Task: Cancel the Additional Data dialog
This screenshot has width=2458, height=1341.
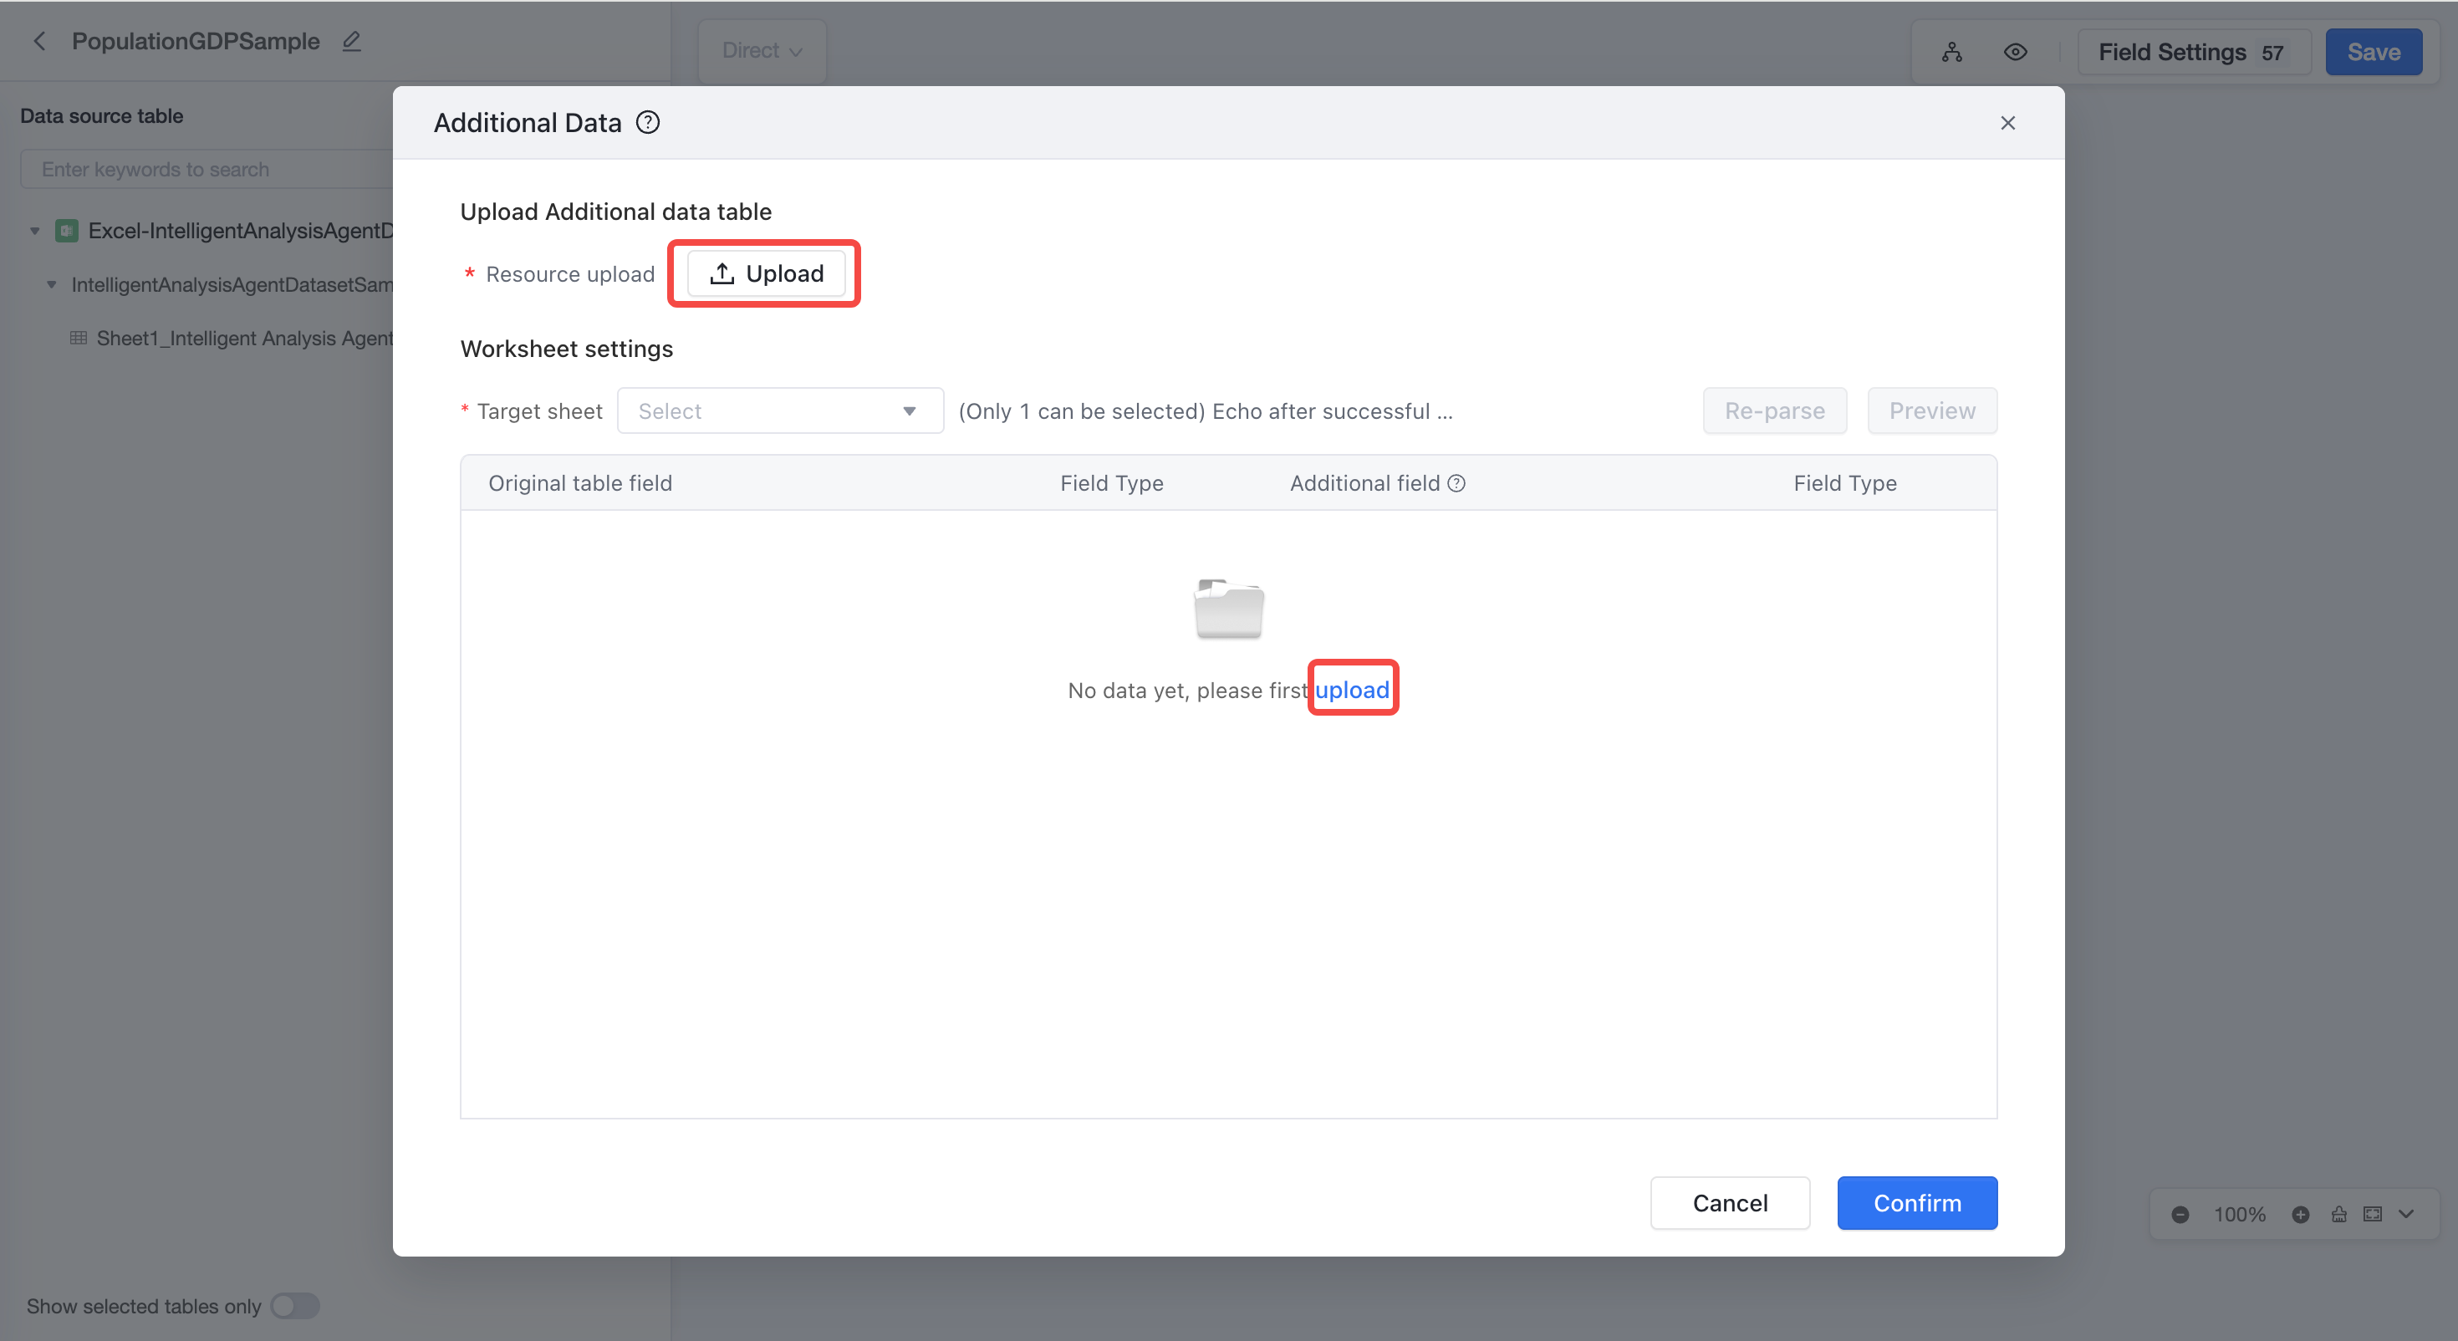Action: (1730, 1202)
